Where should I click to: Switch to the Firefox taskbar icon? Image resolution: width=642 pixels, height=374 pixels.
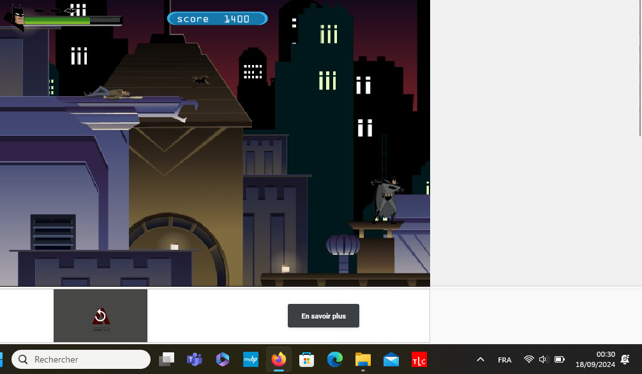pyautogui.click(x=278, y=359)
